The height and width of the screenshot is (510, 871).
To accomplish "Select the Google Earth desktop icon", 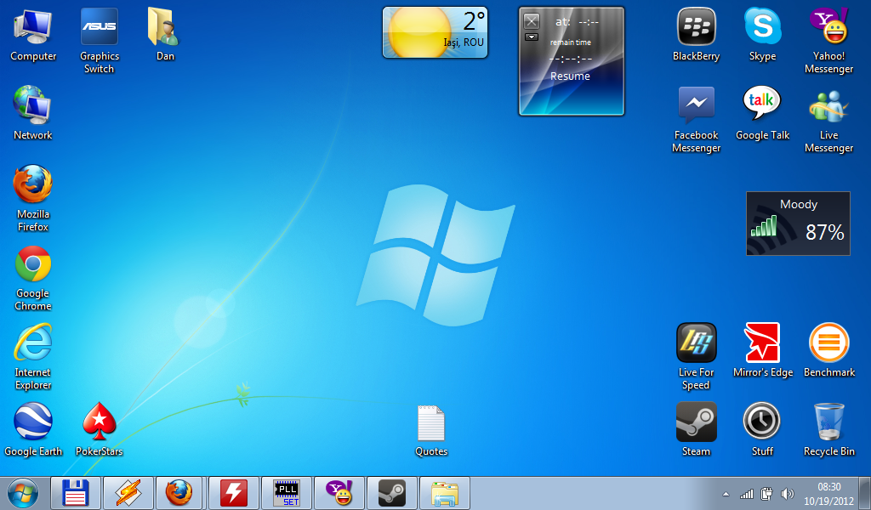I will click(33, 428).
